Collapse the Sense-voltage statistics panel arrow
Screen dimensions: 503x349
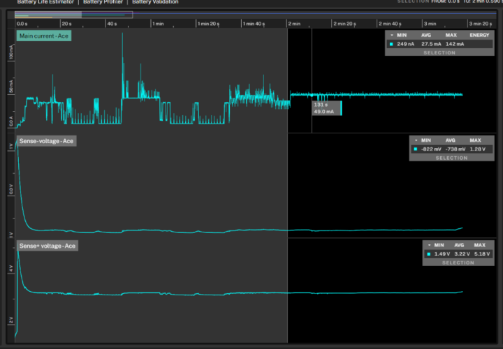416,140
